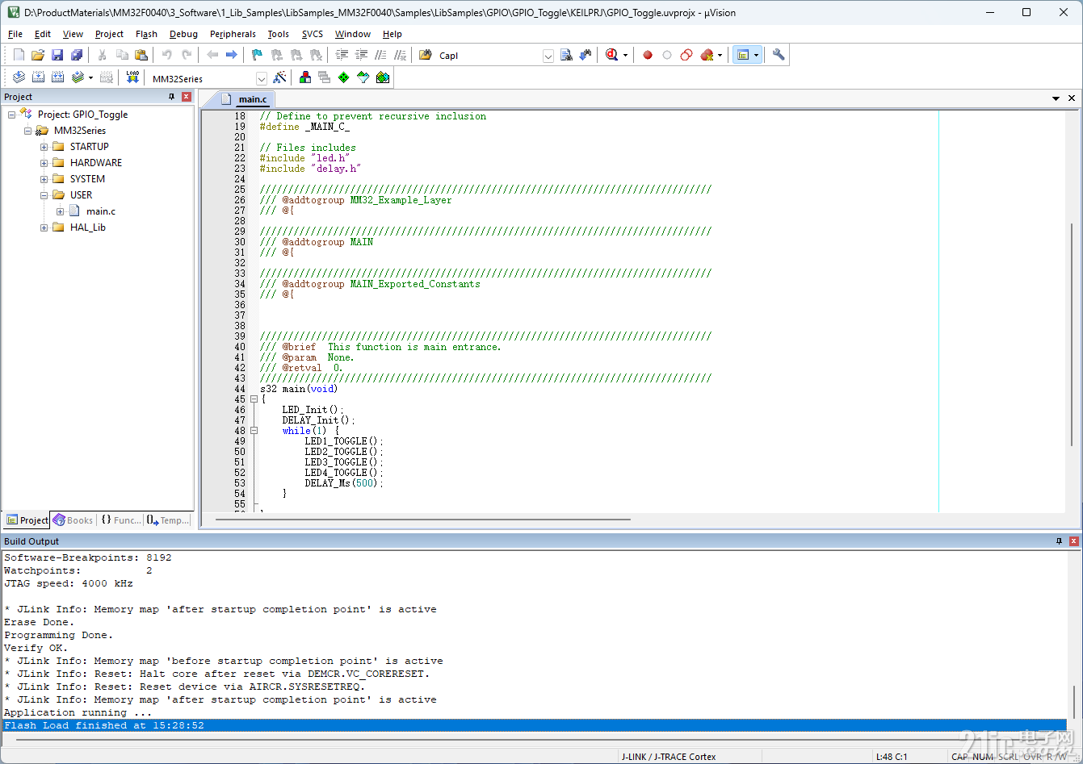The height and width of the screenshot is (764, 1083).
Task: Indent the selected lines
Action: pyautogui.click(x=342, y=55)
